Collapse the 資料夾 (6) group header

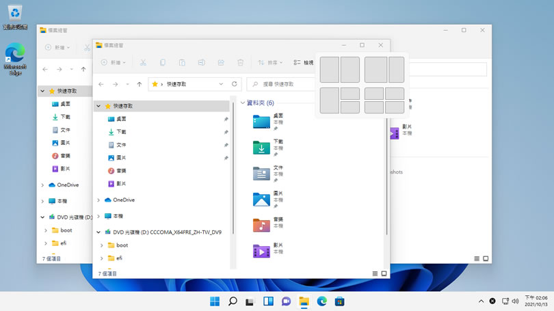pyautogui.click(x=243, y=103)
